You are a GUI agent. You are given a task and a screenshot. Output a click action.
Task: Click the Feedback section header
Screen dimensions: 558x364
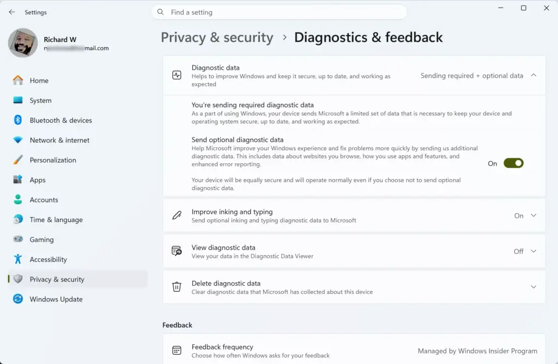pyautogui.click(x=177, y=325)
